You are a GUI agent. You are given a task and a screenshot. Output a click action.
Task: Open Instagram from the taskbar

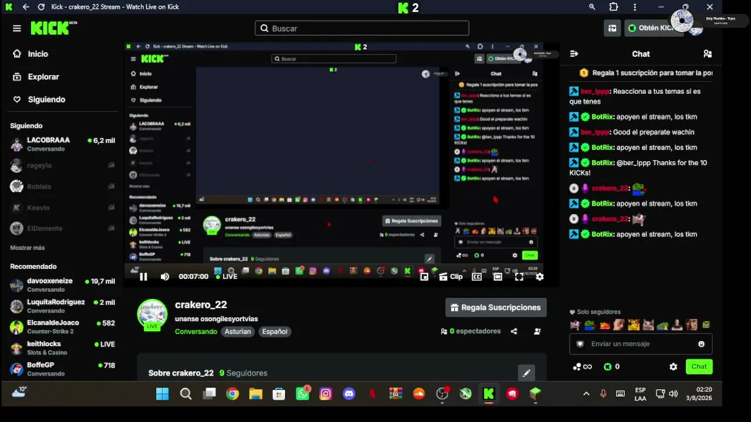pos(326,394)
